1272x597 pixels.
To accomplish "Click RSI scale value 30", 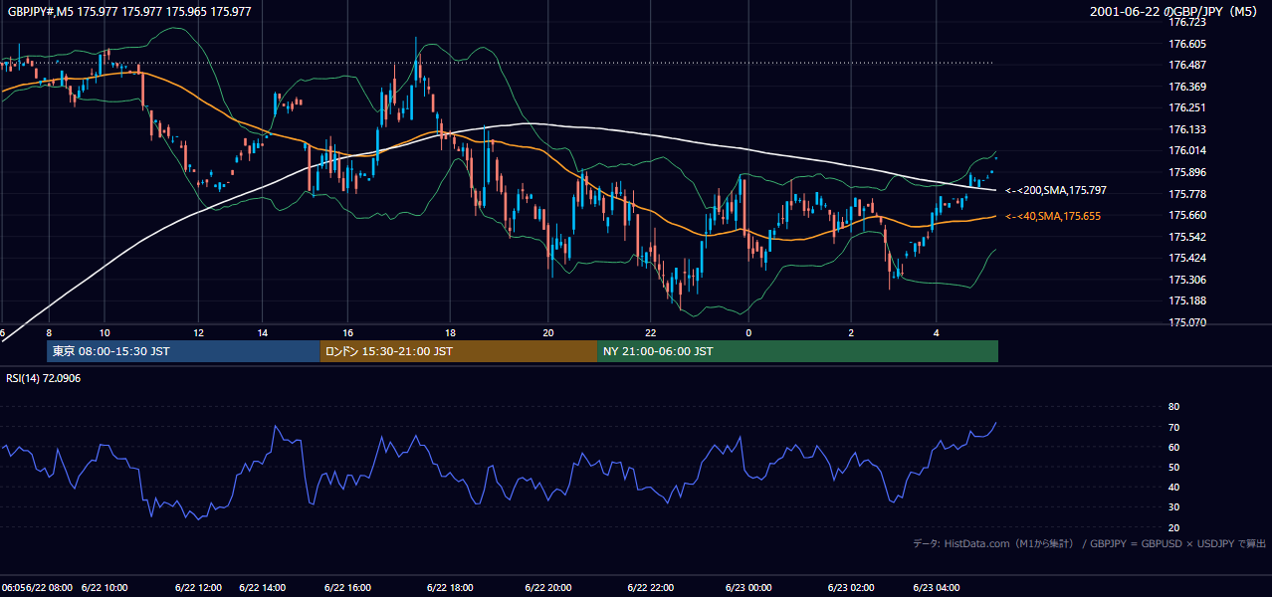I will point(1173,507).
